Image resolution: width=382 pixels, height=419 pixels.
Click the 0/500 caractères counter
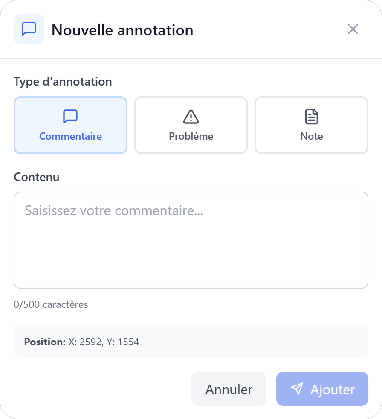point(51,304)
